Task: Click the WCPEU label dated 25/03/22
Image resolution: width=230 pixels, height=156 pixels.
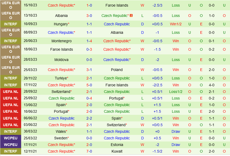Action: (x=11, y=138)
